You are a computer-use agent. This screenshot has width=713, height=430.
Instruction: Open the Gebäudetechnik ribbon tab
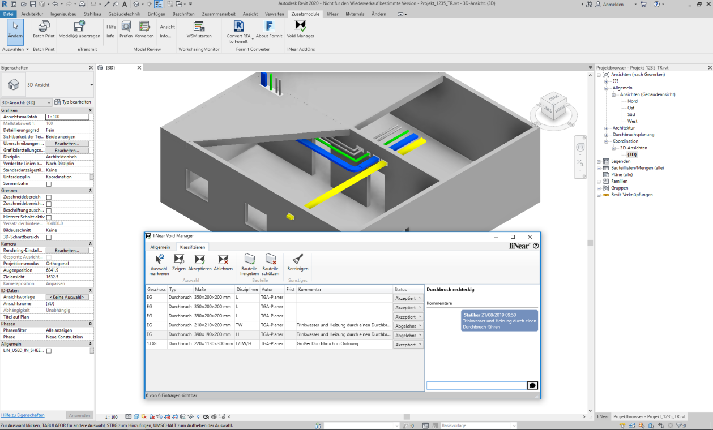125,14
